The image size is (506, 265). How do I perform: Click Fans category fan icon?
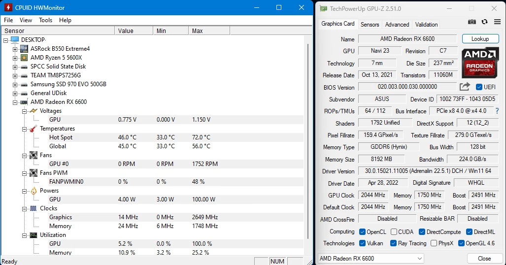(x=34, y=155)
